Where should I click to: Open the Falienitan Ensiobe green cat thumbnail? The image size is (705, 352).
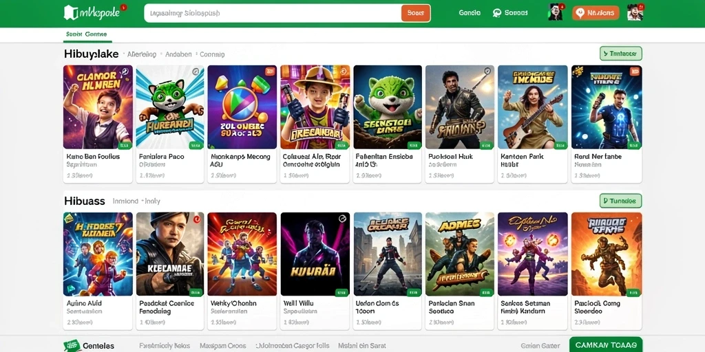tap(388, 107)
